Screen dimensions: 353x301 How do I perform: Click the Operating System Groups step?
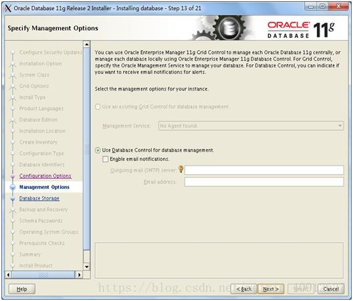49,232
